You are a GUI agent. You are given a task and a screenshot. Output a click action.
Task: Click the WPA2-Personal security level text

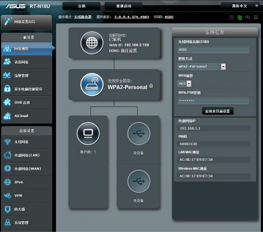pyautogui.click(x=127, y=87)
